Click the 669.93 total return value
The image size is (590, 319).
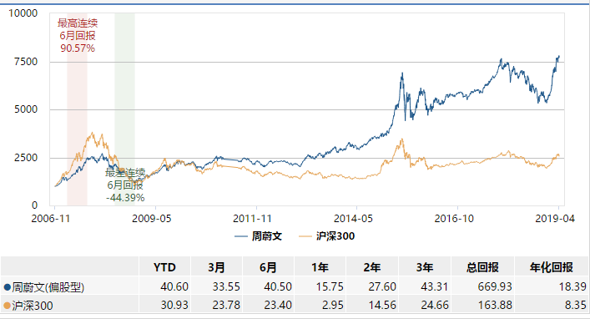click(x=495, y=287)
